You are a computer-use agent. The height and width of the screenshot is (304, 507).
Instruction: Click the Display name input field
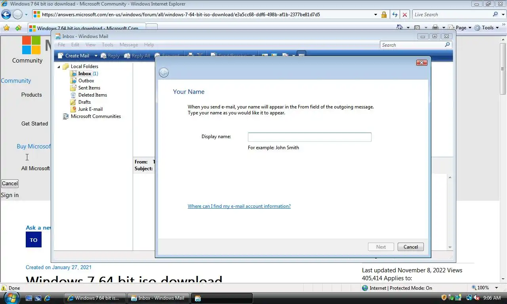click(x=309, y=137)
